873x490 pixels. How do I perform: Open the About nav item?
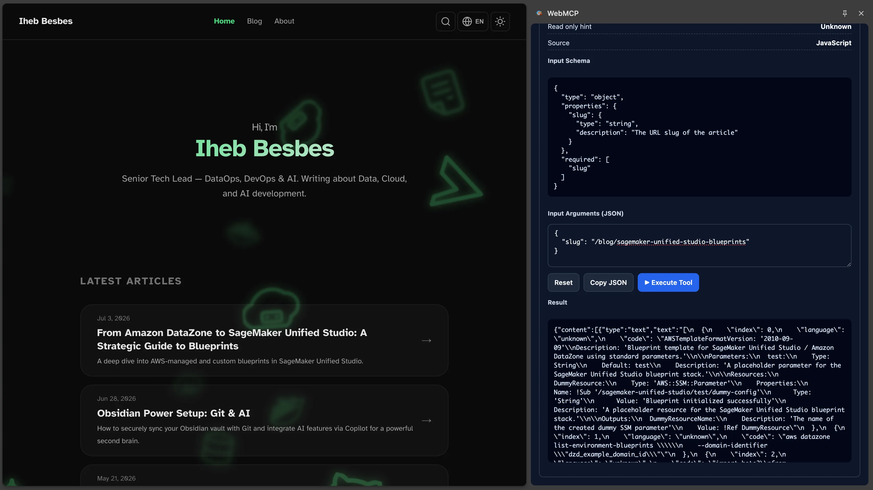tap(284, 21)
